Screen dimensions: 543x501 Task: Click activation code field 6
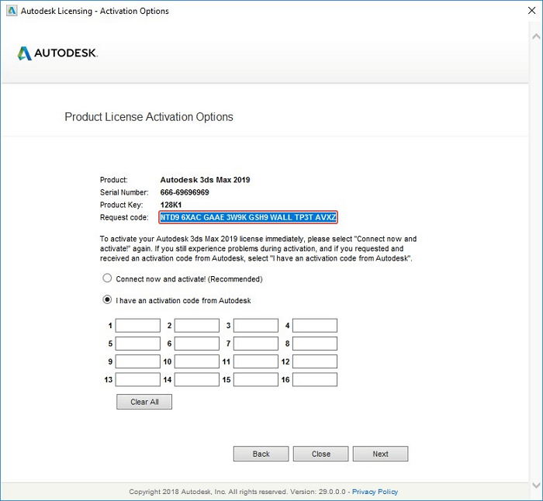click(197, 344)
